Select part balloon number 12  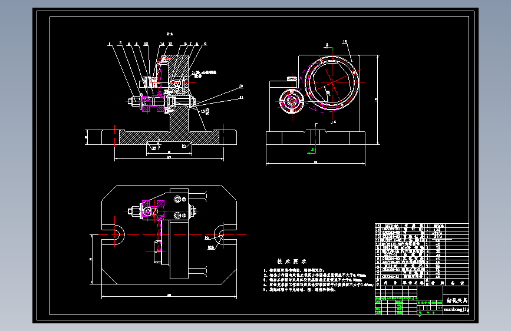146,44
